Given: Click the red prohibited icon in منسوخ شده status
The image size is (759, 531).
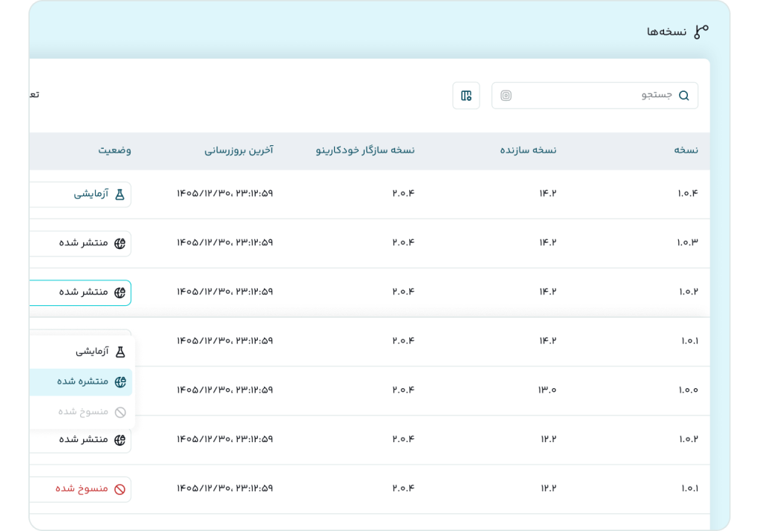Looking at the screenshot, I should click(x=119, y=489).
